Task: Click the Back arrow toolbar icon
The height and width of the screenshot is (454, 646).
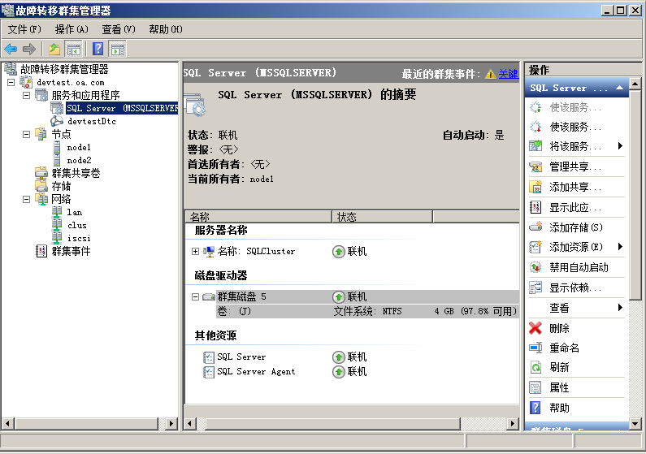Action: tap(11, 50)
